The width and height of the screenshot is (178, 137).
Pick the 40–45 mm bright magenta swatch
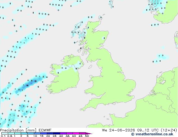pos(76,133)
